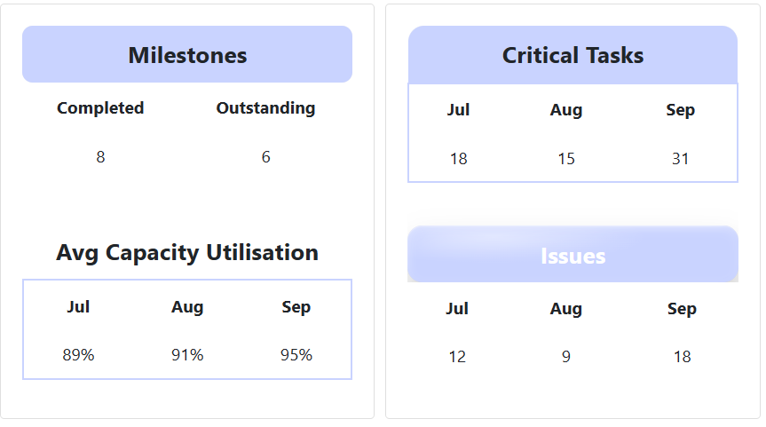Select the Critical Tasks header

573,55
